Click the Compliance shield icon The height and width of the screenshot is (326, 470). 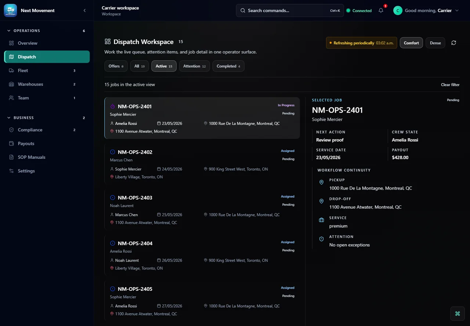tap(11, 130)
